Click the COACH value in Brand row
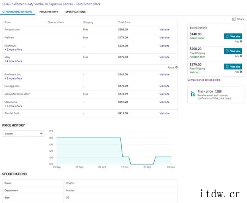Viewport: 247px width, 203px height. click(70, 183)
